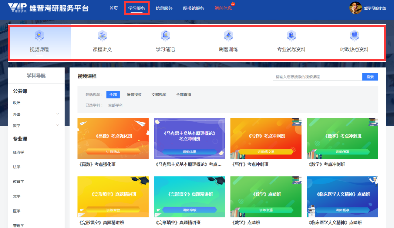Select 文学 in subject navigation
The height and width of the screenshot is (228, 394).
pyautogui.click(x=17, y=196)
